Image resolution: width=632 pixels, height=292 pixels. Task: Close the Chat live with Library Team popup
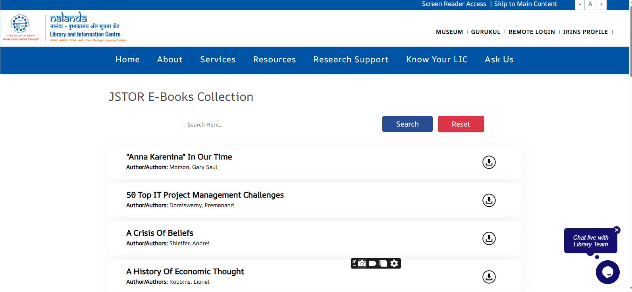[x=617, y=230]
